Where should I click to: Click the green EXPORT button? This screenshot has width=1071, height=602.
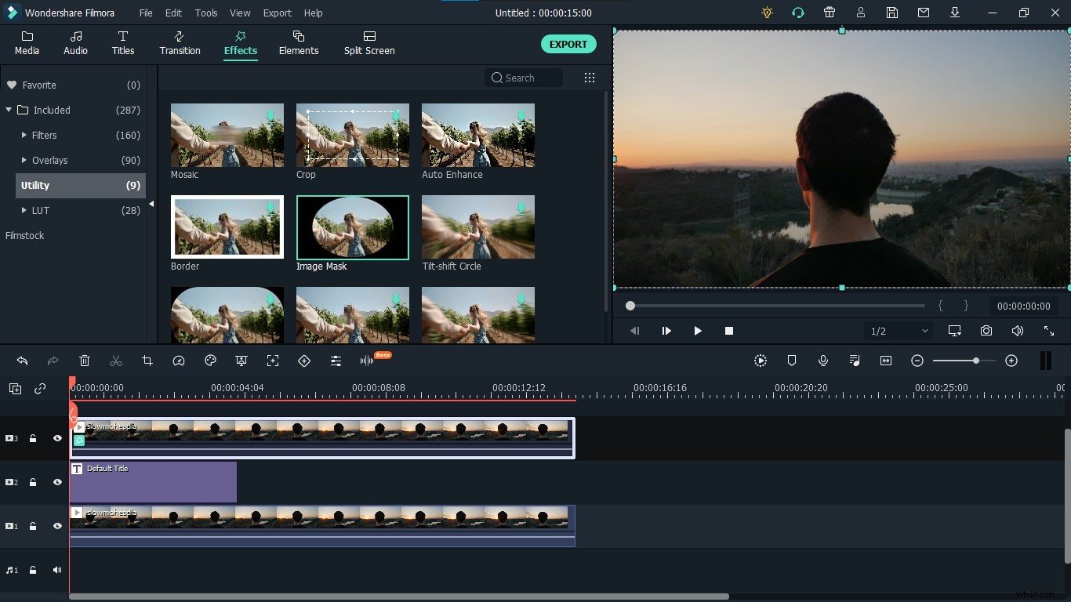point(568,45)
